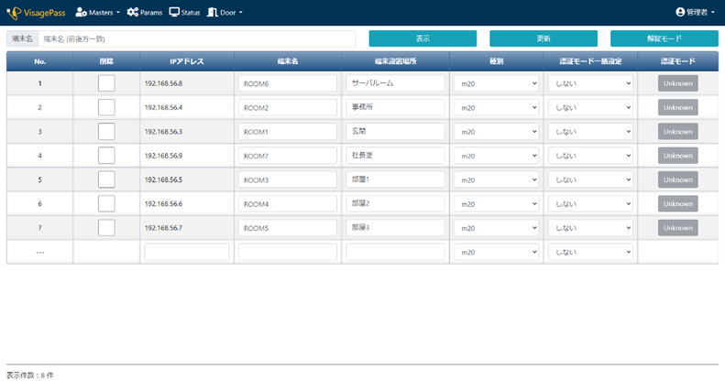Click the VisagePass logo icon
The image size is (725, 391).
(x=13, y=13)
